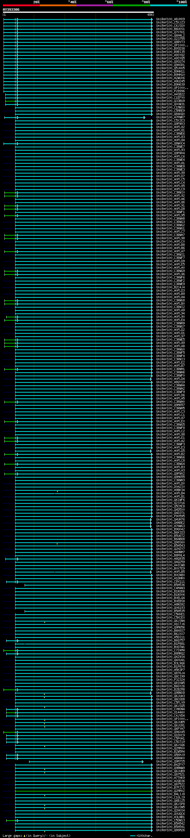
Task: Select the UniRef100_Q9BNX8 entry
Action: tap(170, 693)
